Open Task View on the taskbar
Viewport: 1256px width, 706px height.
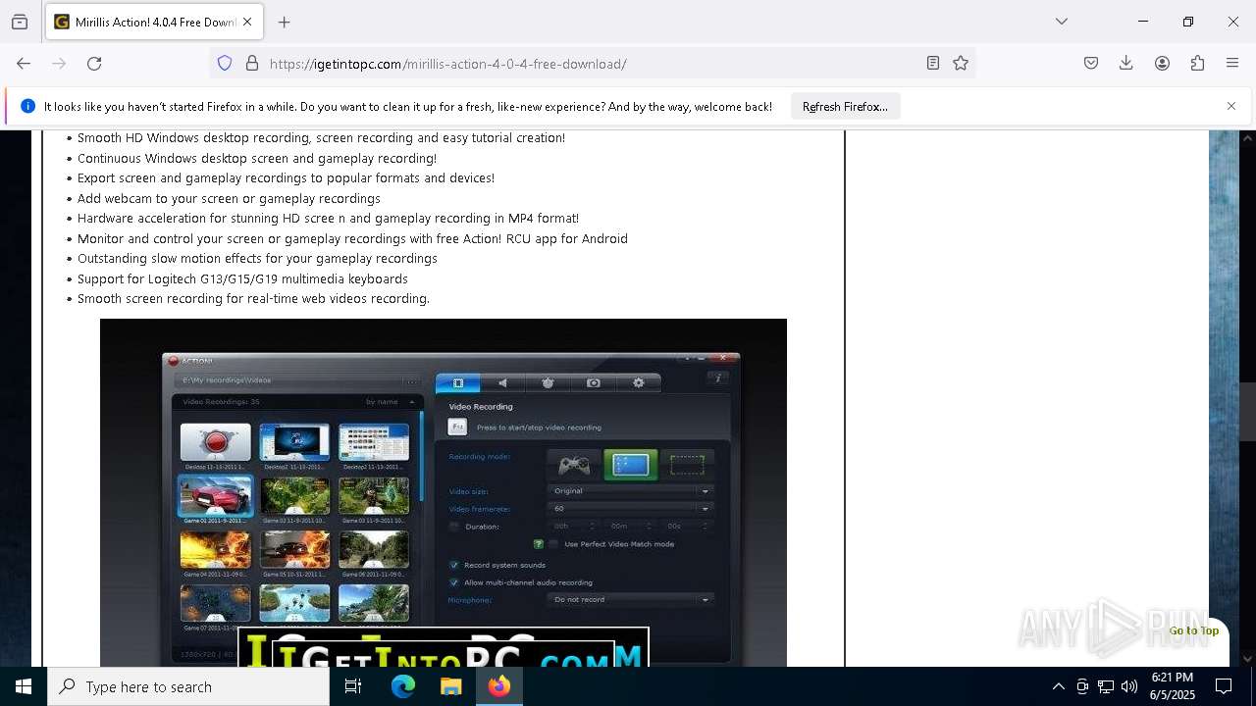[353, 686]
